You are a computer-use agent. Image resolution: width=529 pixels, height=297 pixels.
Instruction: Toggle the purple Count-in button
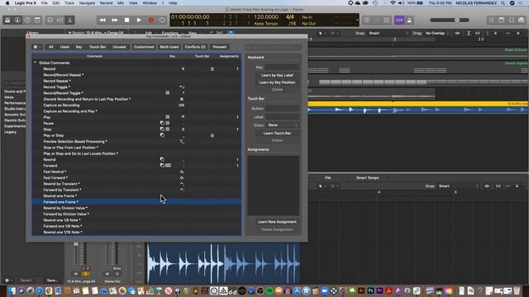pyautogui.click(x=399, y=20)
